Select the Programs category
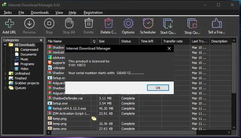Image resolution: width=241 pixels, height=138 pixels. pyautogui.click(x=27, y=64)
